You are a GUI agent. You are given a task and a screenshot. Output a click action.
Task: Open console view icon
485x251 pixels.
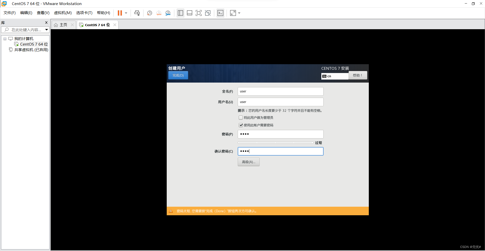(220, 13)
